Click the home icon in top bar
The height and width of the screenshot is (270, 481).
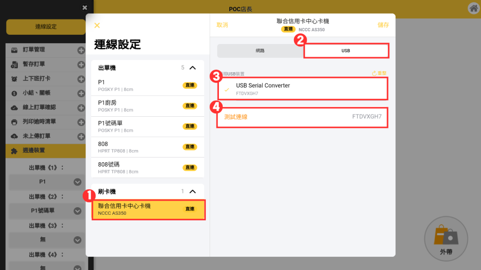pyautogui.click(x=473, y=8)
